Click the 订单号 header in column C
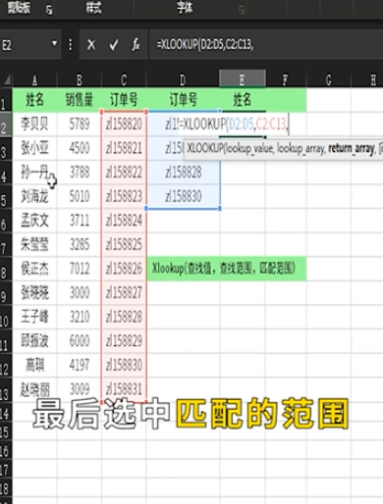383x504 pixels. pos(124,100)
